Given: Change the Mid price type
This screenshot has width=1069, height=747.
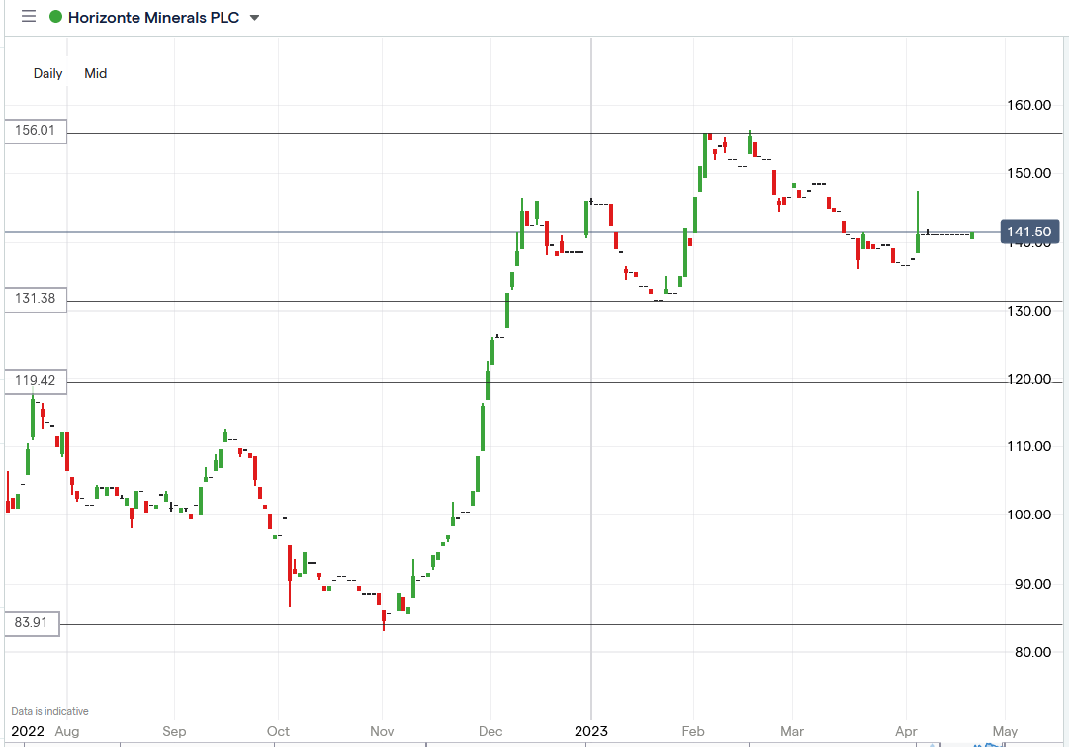Looking at the screenshot, I should pos(96,73).
